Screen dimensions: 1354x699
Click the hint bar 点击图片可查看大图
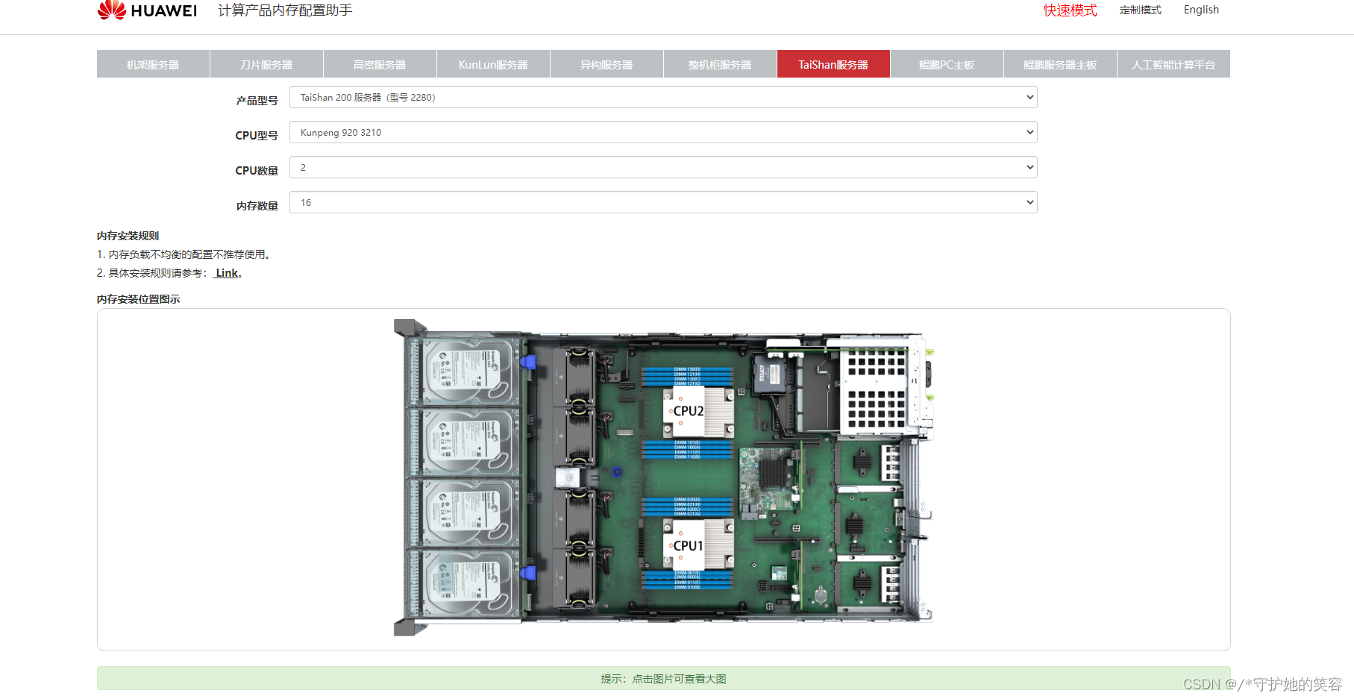tap(663, 678)
